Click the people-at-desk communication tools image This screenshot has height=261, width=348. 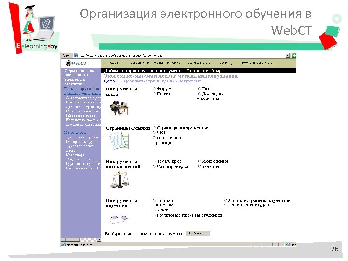click(119, 108)
